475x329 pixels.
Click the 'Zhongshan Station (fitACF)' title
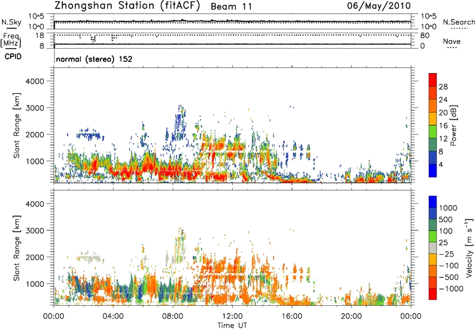(x=127, y=6)
